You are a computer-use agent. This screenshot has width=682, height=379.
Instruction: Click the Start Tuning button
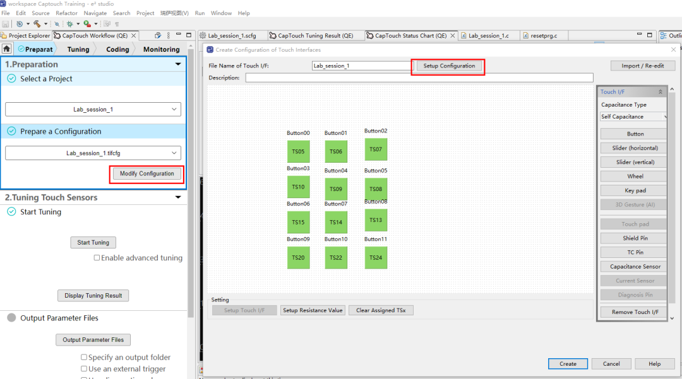click(x=93, y=243)
